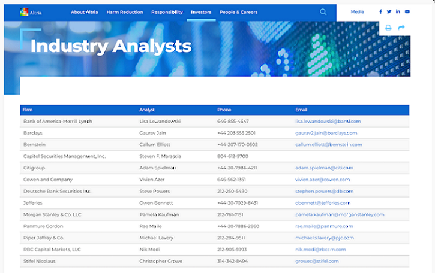This screenshot has width=435, height=273.
Task: Select the Barclays firm cell
Action: pos(33,133)
